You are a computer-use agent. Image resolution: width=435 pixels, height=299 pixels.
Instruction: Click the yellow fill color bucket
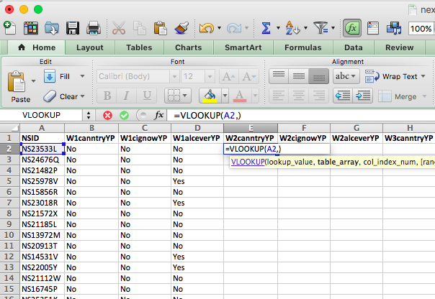click(x=209, y=96)
